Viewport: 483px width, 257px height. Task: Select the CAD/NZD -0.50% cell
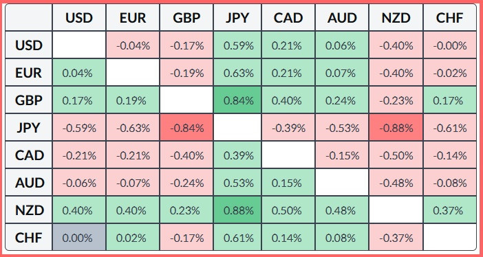point(396,155)
